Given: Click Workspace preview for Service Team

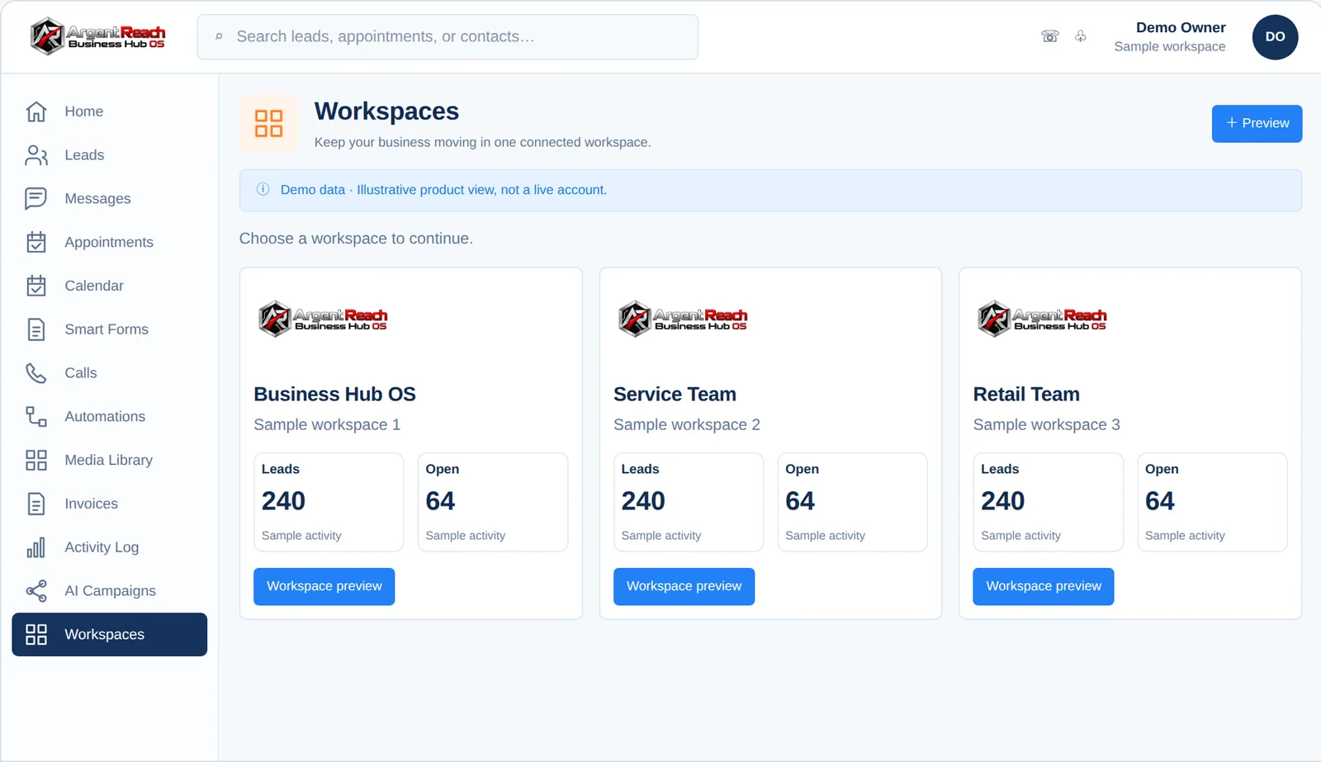Looking at the screenshot, I should [x=684, y=586].
